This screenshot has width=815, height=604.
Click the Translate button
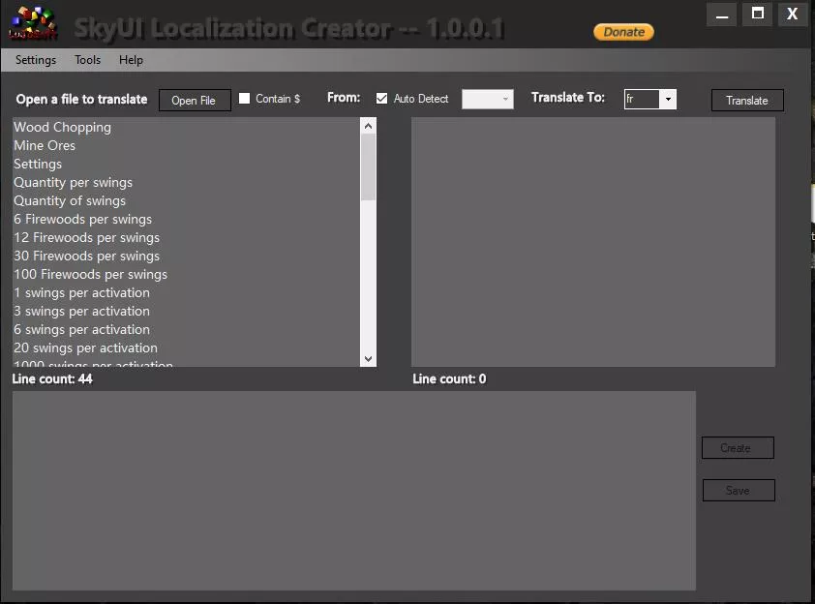(747, 101)
